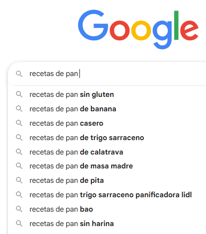Click magnifier icon beside 'sin harina' suggestion

[x=19, y=224]
